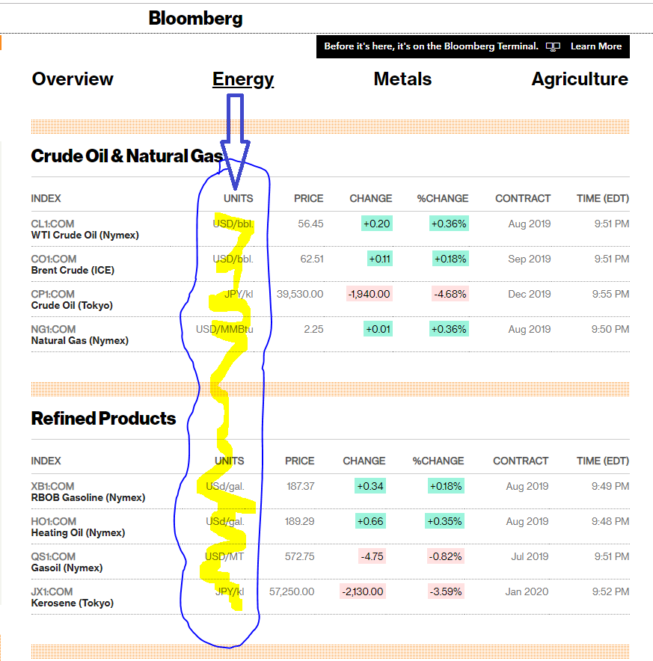Screen dimensions: 653x661
Task: Click the Tokyo crude red -4.68% badge
Action: 451,294
